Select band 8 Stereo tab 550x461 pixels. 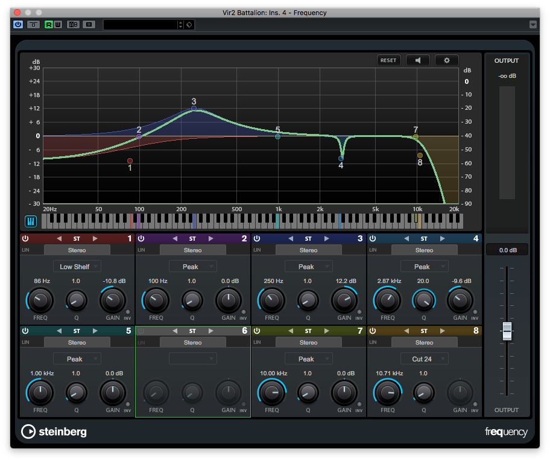(x=425, y=342)
